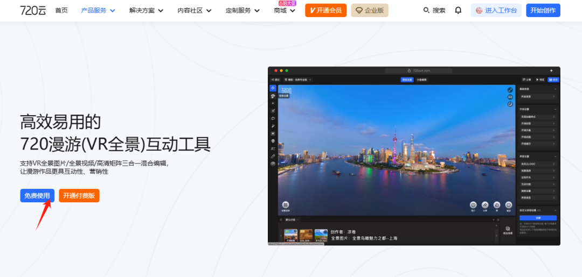Click the 720云 site logo
This screenshot has height=277, width=582.
click(33, 10)
